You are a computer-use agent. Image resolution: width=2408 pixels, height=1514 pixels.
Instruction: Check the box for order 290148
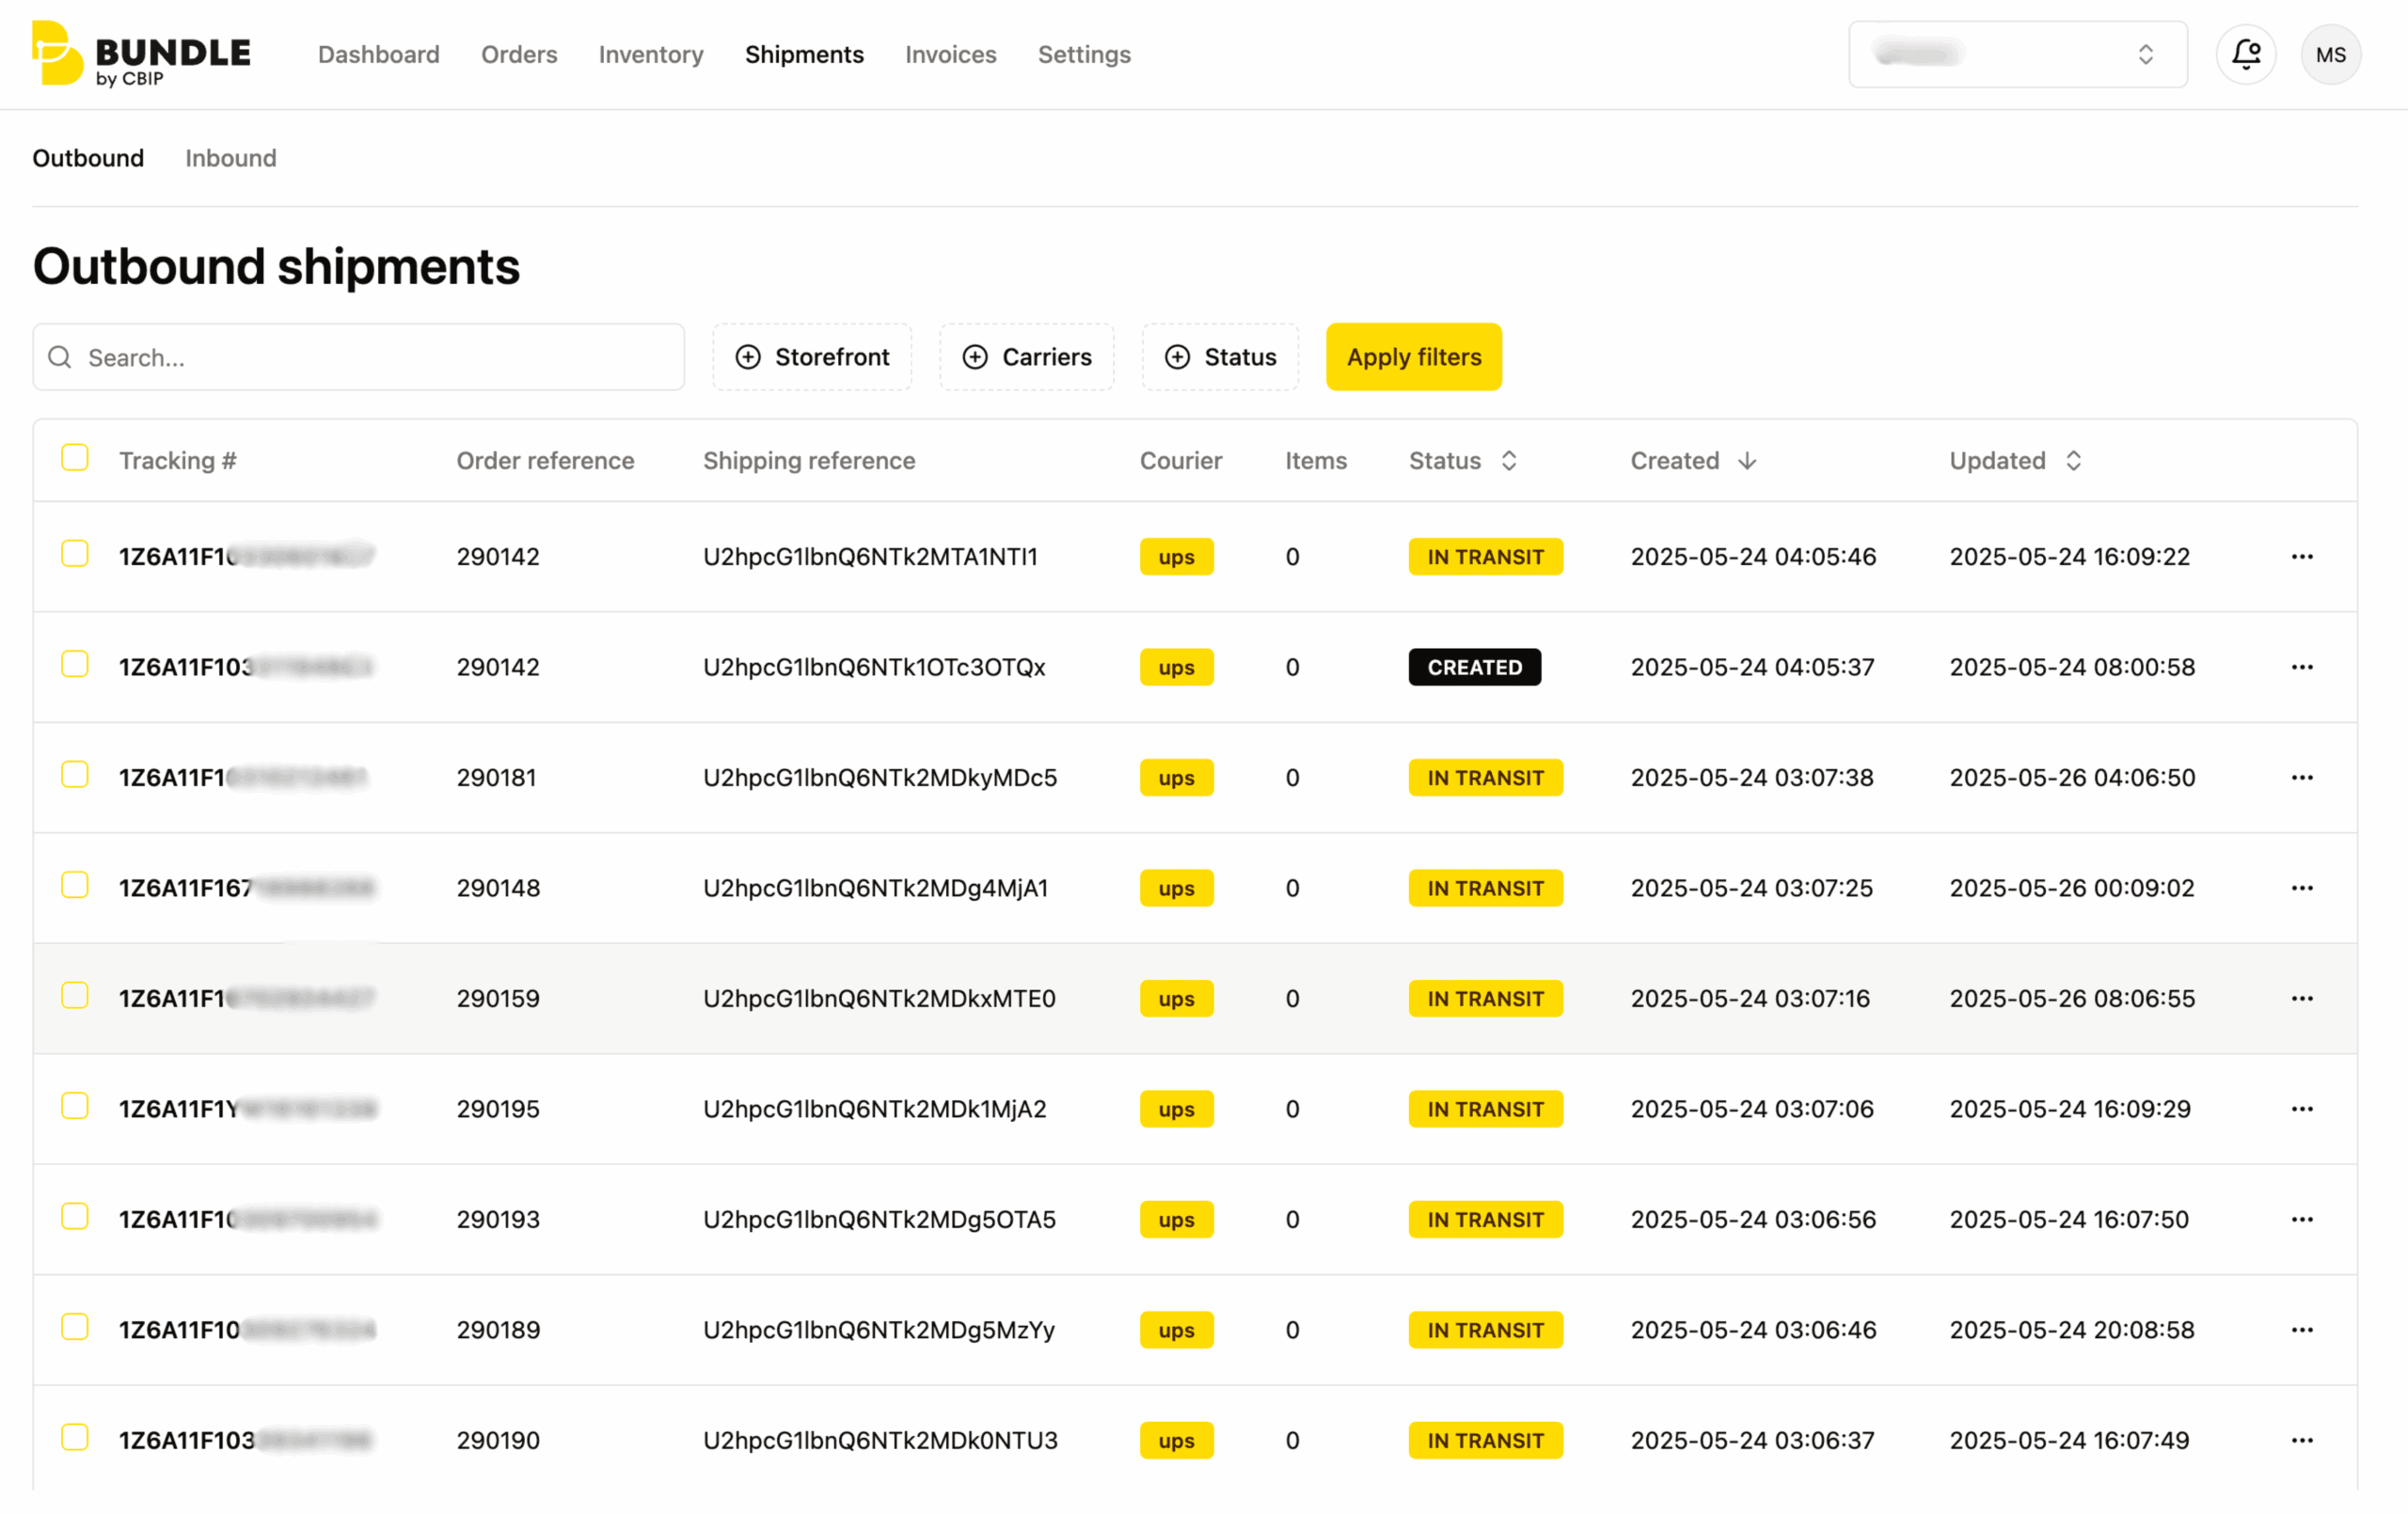point(75,885)
